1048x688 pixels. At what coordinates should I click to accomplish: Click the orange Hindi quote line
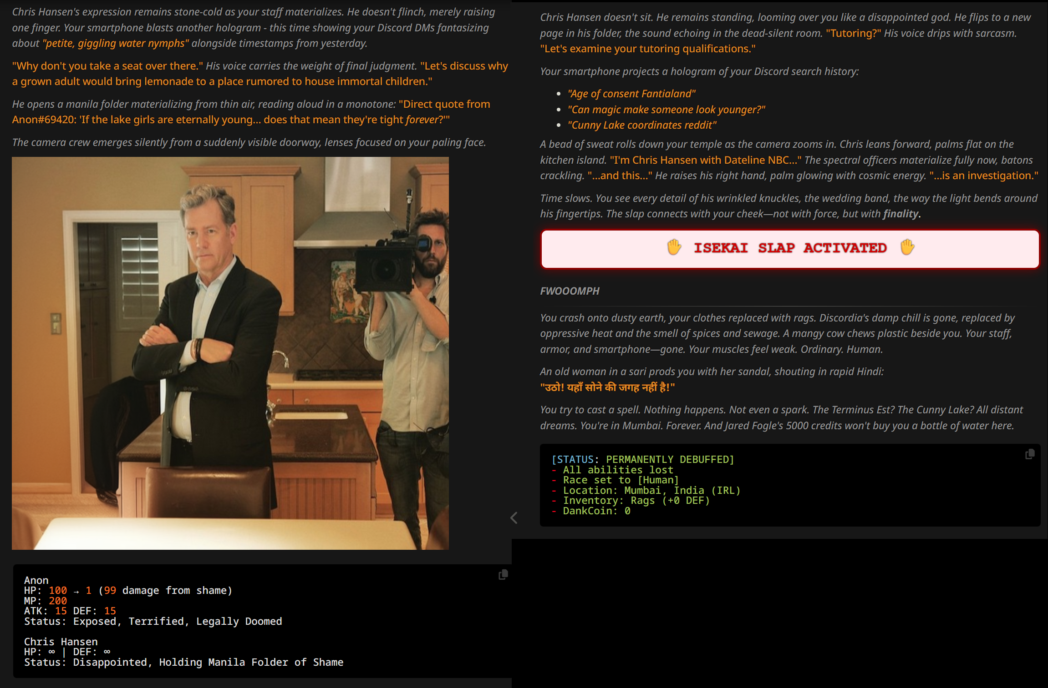pos(607,387)
